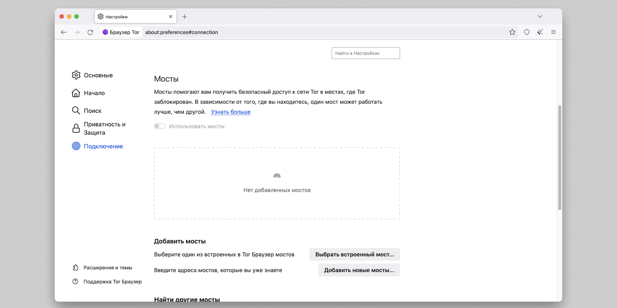Viewport: 617px width, 308px height.
Task: Click the Поиск magnifier icon
Action: point(76,111)
